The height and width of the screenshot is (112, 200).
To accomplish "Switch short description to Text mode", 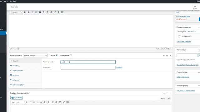I will coord(169,98).
